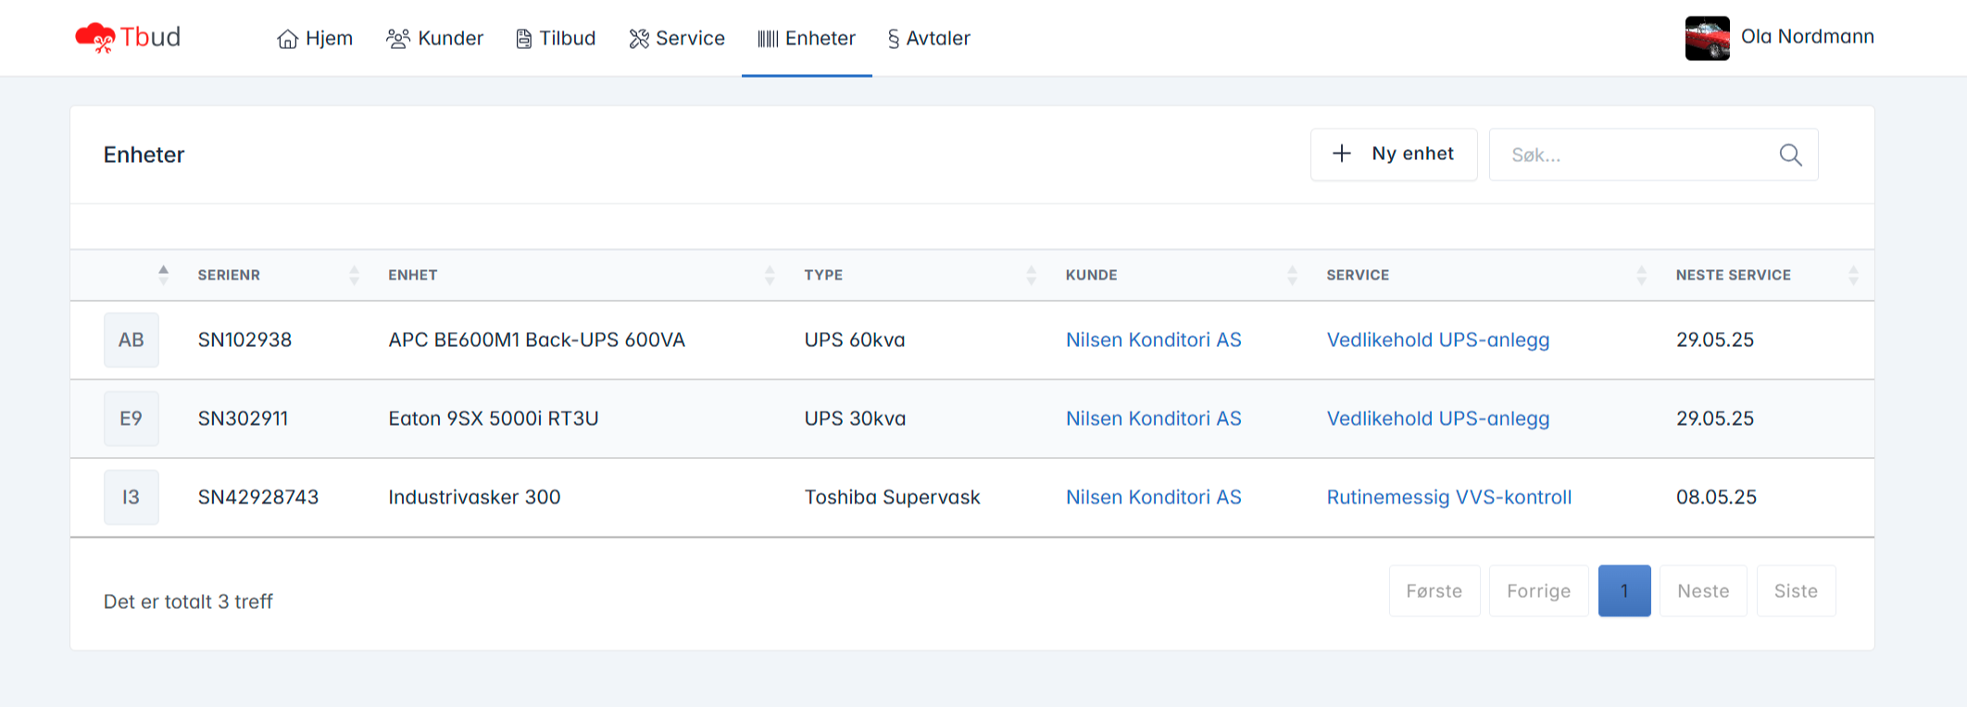1967x707 pixels.
Task: Click the E9 unit badge icon
Action: 132,419
